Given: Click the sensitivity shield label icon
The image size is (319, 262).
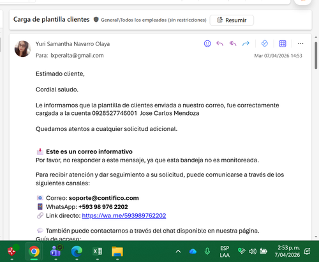Looking at the screenshot, I should 96,20.
